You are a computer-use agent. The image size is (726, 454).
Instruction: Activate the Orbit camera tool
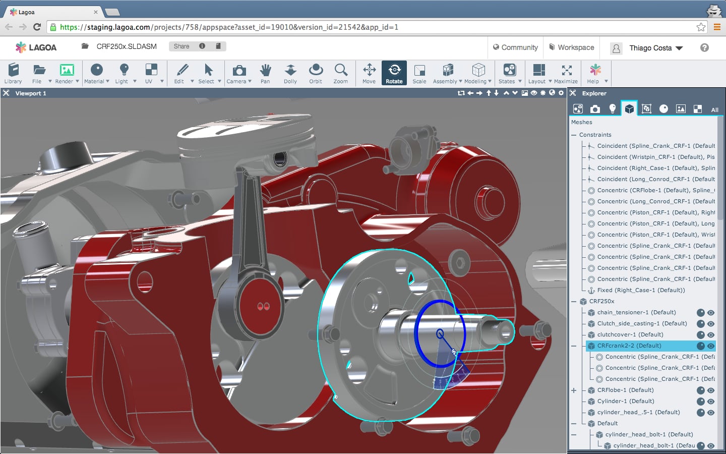[316, 74]
